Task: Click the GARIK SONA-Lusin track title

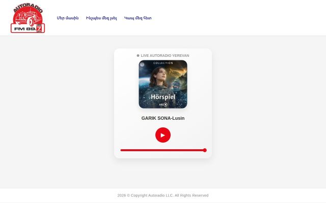Action: coord(163,118)
